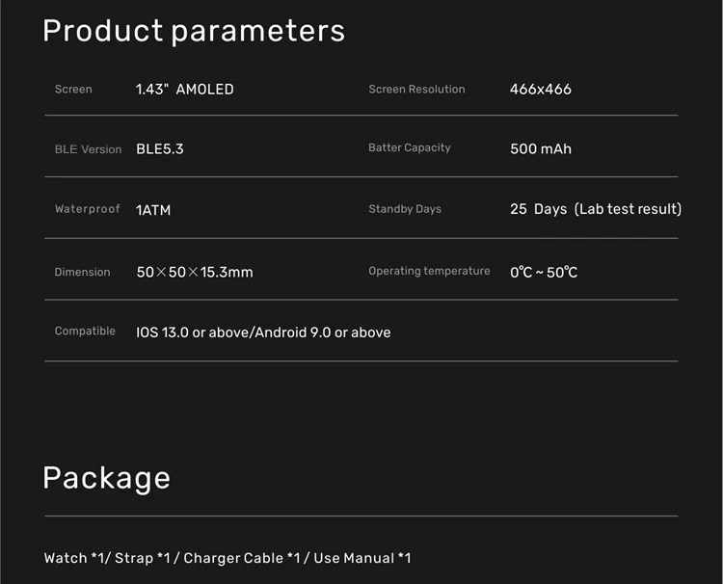Select the 466x466 resolution value

click(x=541, y=90)
